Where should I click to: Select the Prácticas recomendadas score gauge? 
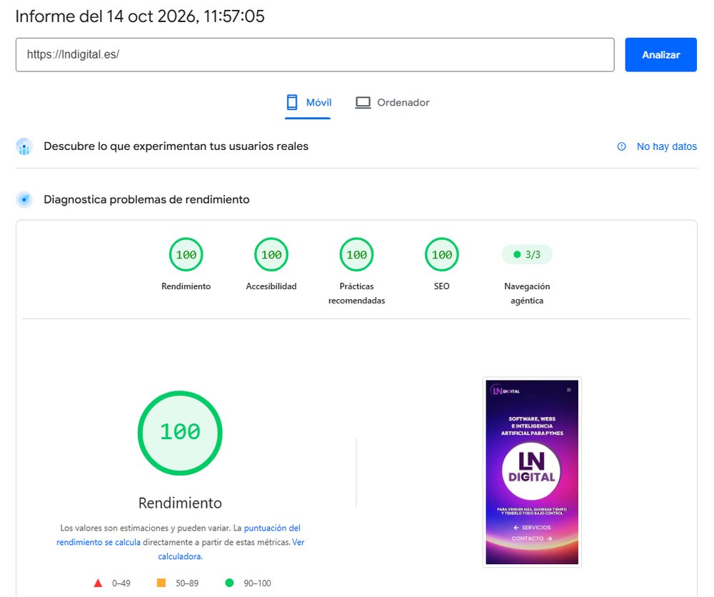pyautogui.click(x=356, y=254)
